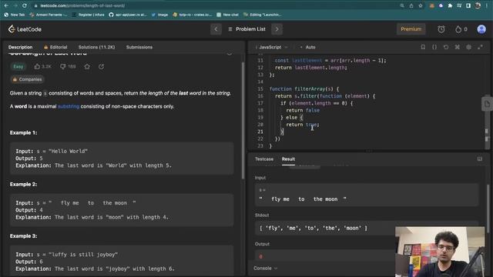Reset code to default icon
This screenshot has height=277, width=493.
(446, 47)
